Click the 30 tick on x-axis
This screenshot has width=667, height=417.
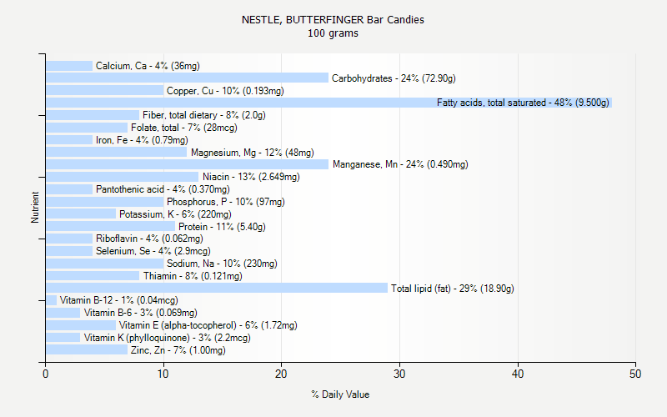[x=400, y=375]
